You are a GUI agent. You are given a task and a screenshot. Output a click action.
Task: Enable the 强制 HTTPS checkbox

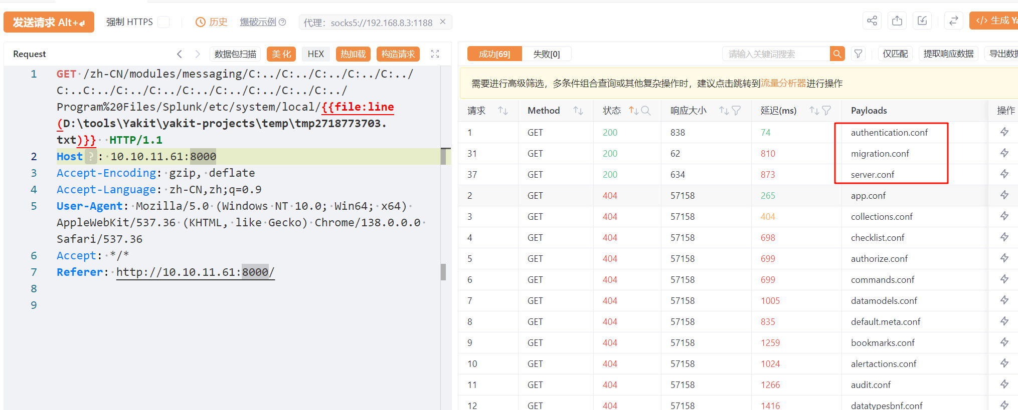[163, 22]
